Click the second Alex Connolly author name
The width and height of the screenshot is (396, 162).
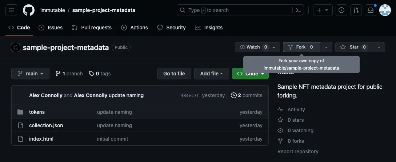[x=91, y=95]
